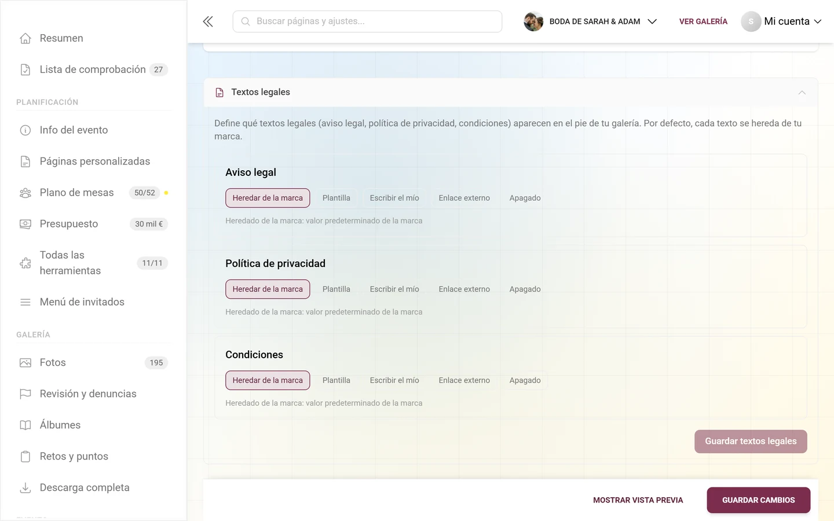Viewport: 834px width, 521px height.
Task: Click the 11/11 badge beside Todas las herramientas
Action: 152,263
